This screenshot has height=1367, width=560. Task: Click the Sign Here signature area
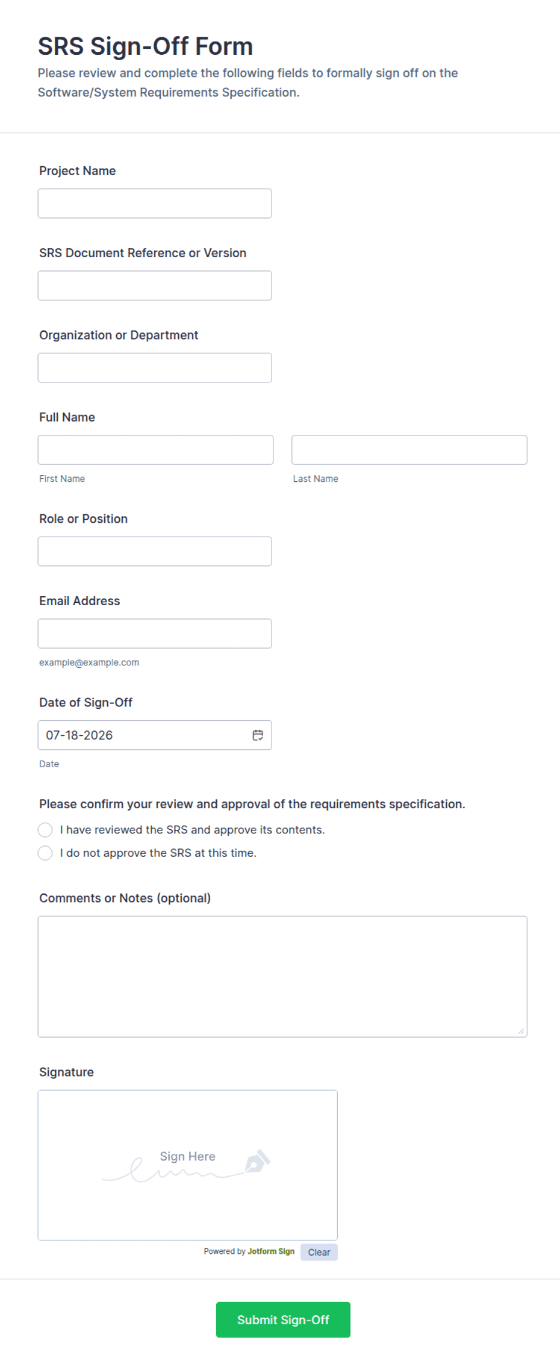point(188,1165)
